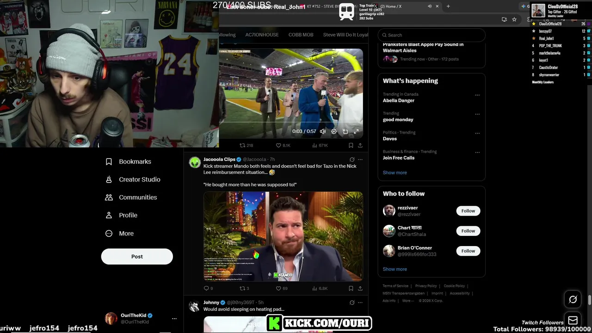Show more under Who to follow
Image resolution: width=592 pixels, height=333 pixels.
coord(395,269)
